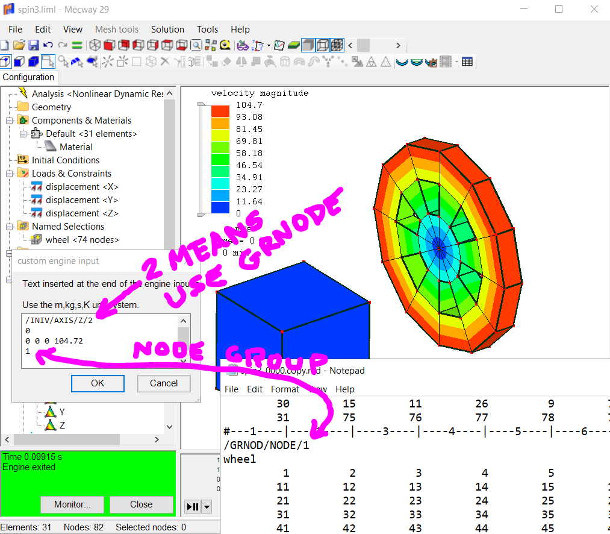Toggle rectangle selection mode

[48, 61]
